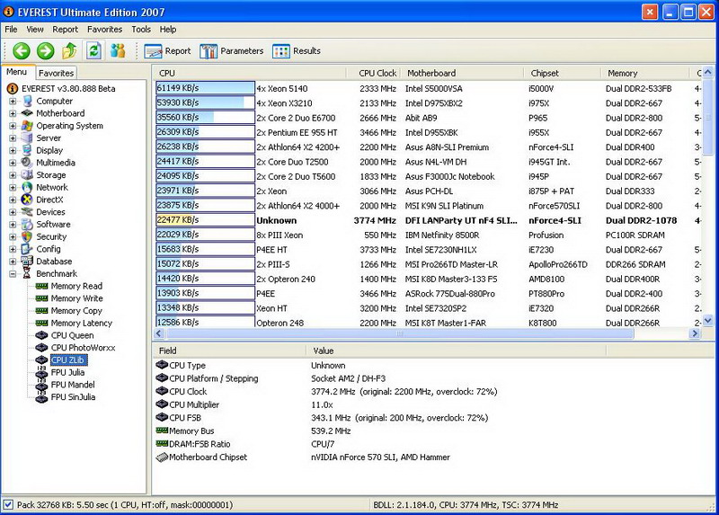Viewport: 719px width, 515px height.
Task: Go up one level with Up arrow
Action: click(70, 50)
